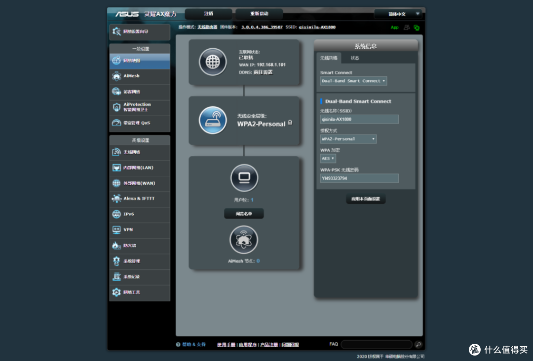Switch to the wireless network tab
The image size is (533, 361).
[x=329, y=58]
